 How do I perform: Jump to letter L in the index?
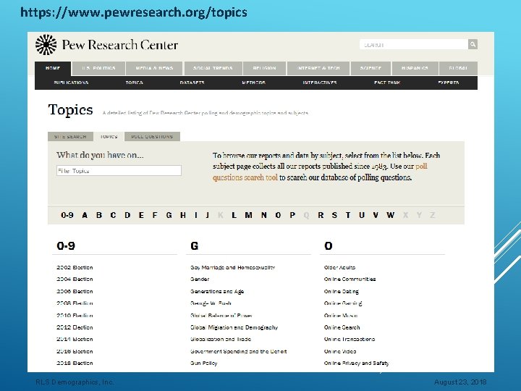point(234,215)
